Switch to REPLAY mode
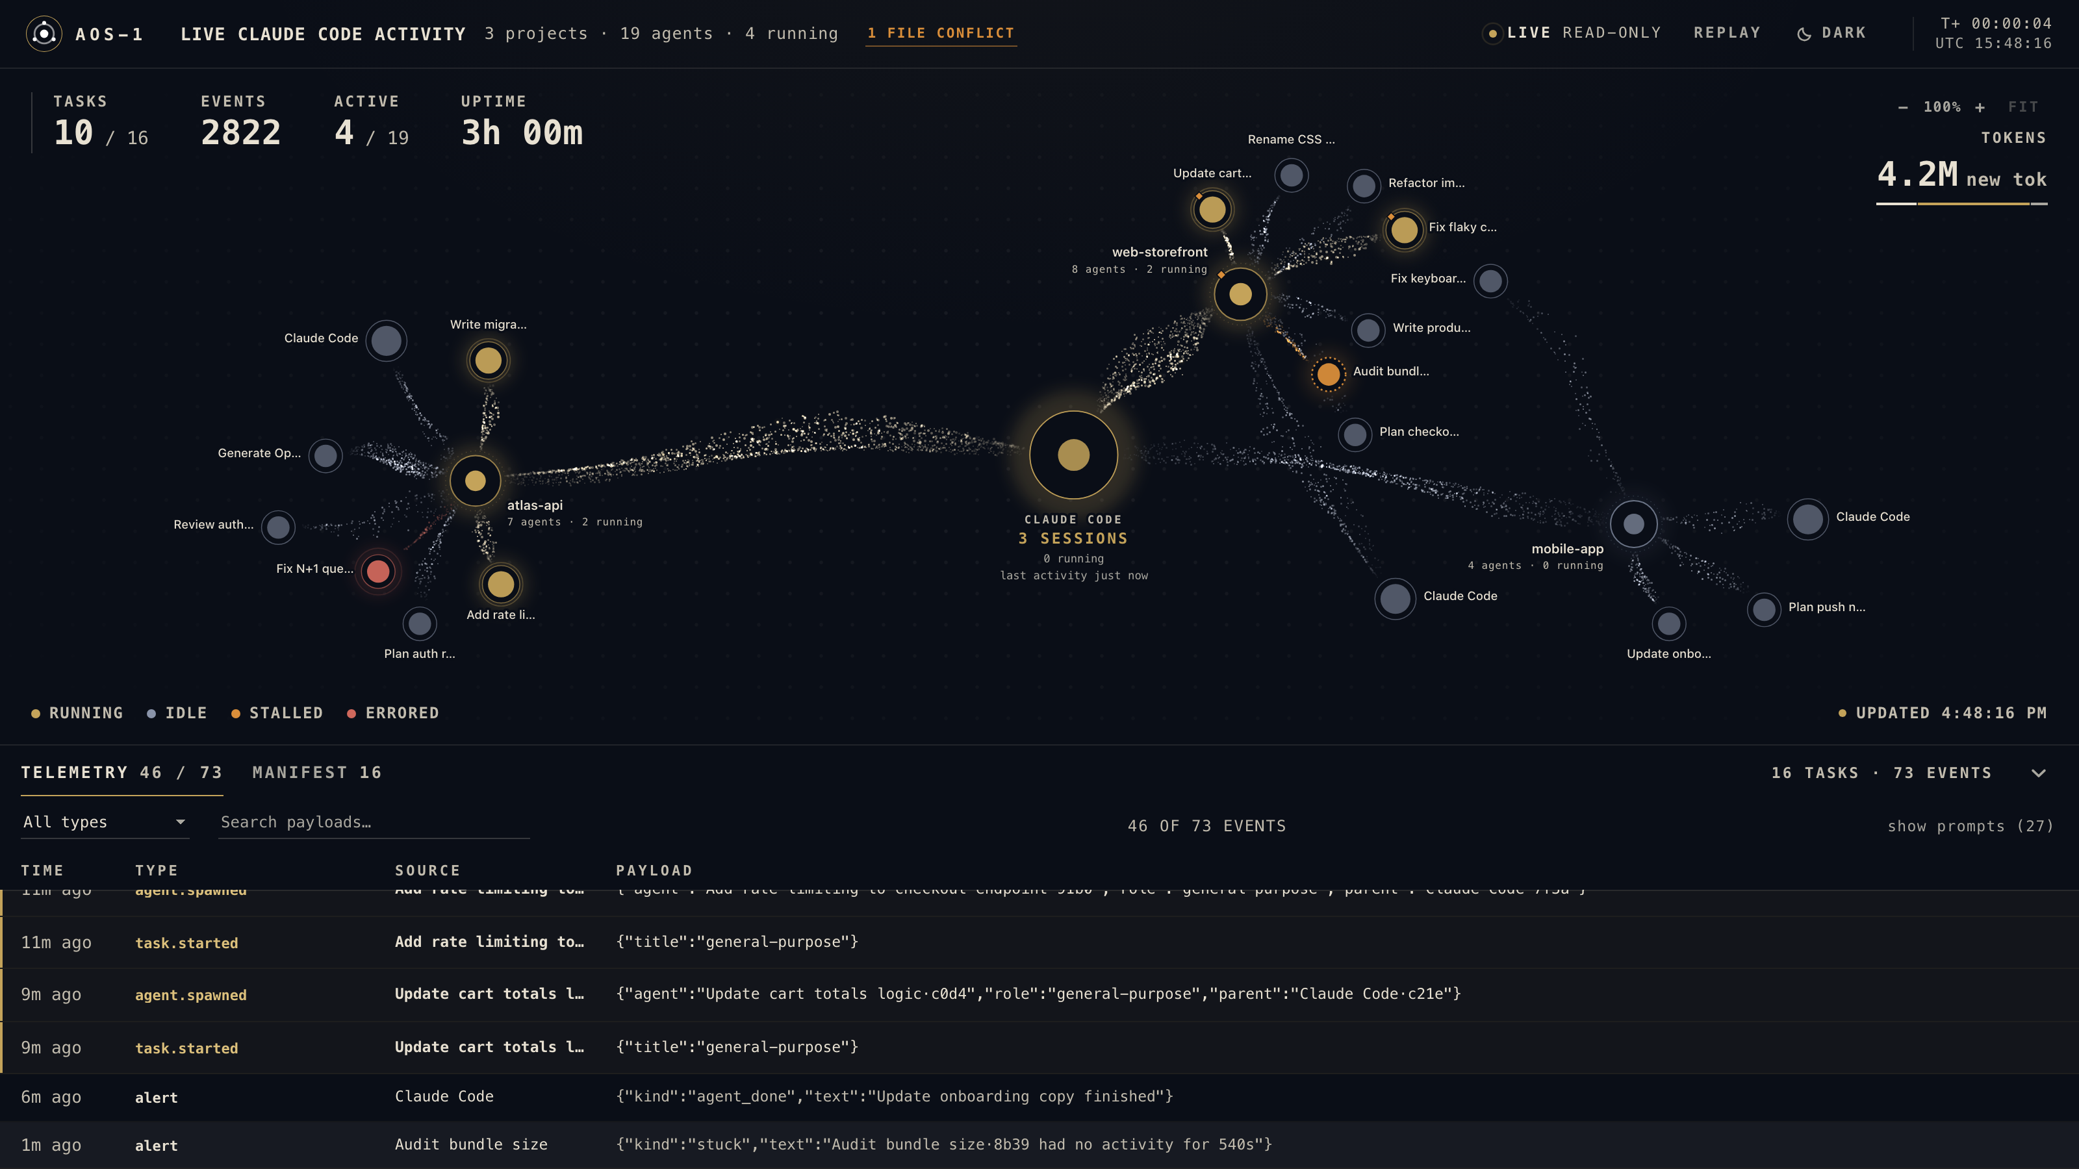Screen dimensions: 2079x1169 [1727, 33]
